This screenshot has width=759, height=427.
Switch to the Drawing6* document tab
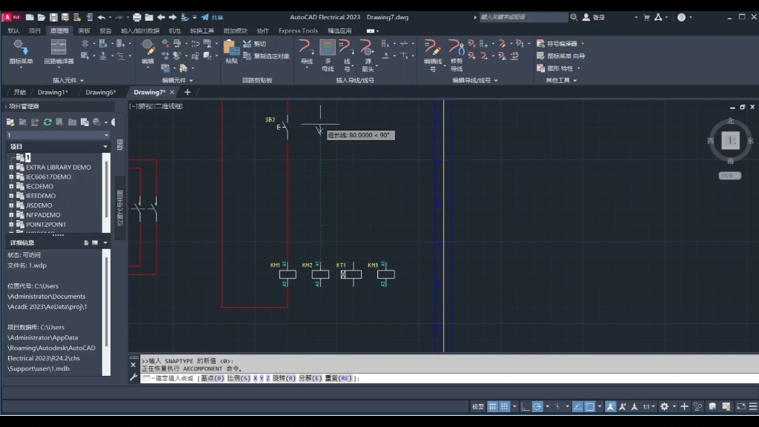click(101, 92)
